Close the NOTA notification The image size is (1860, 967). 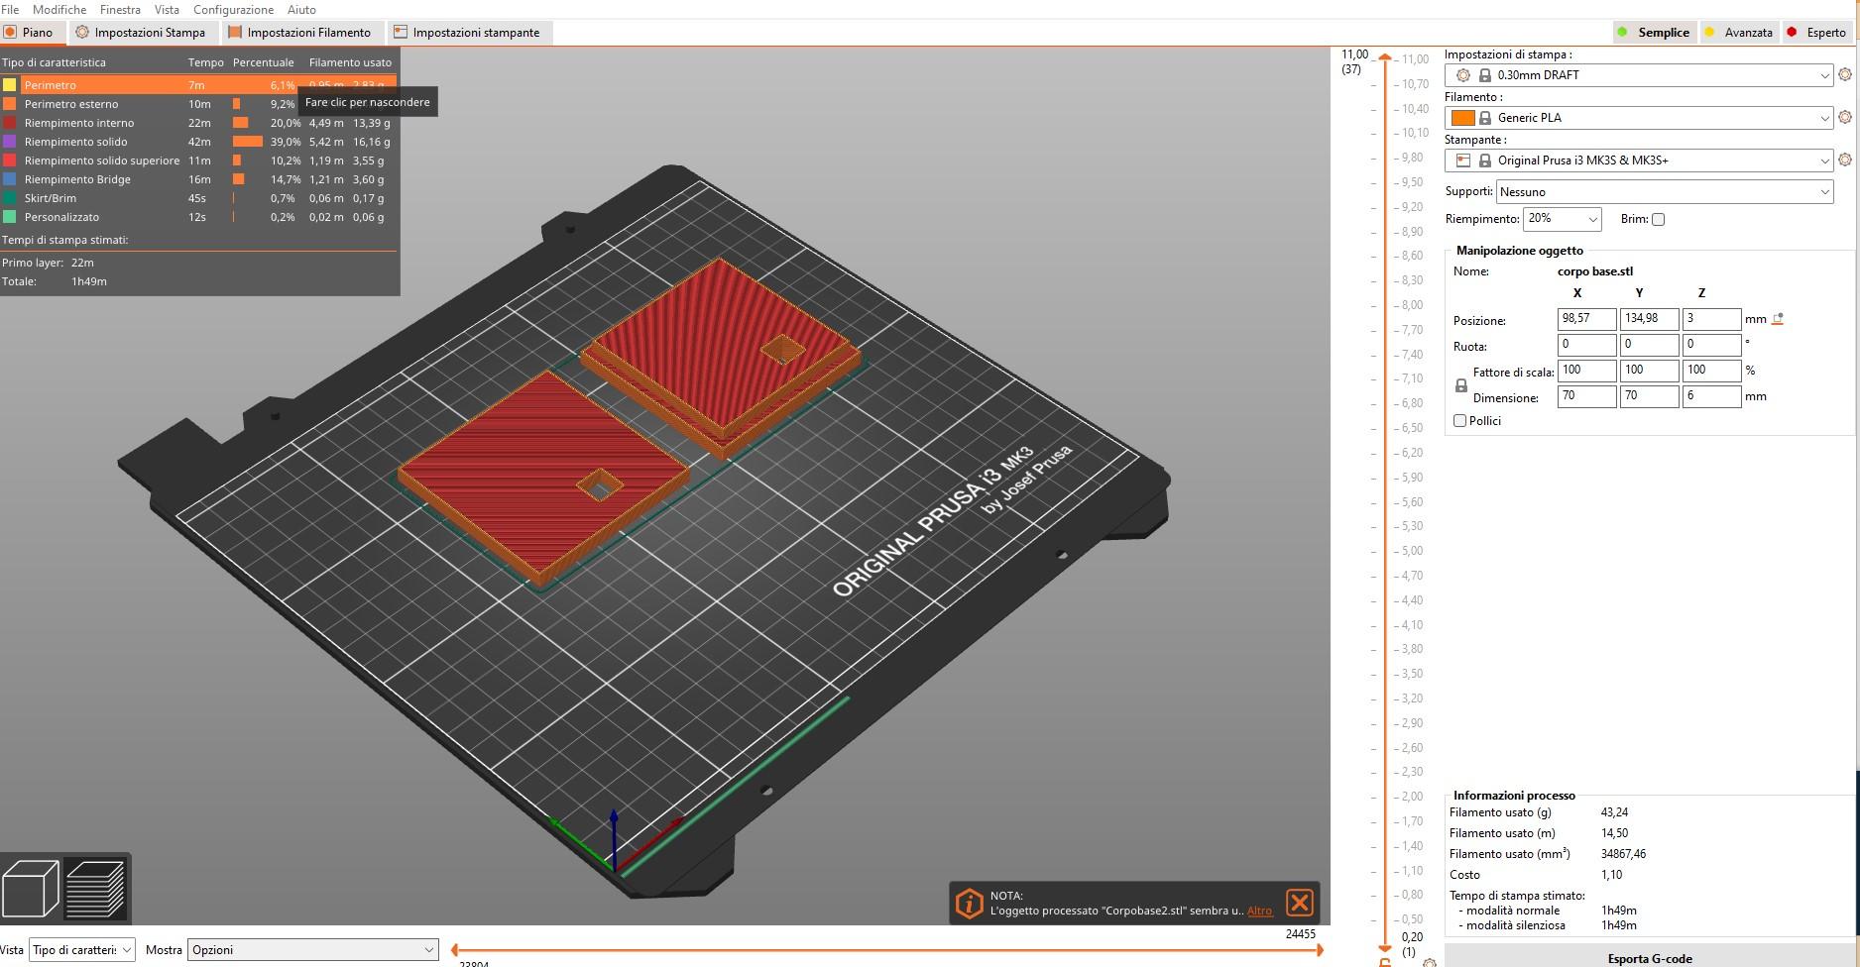1299,903
